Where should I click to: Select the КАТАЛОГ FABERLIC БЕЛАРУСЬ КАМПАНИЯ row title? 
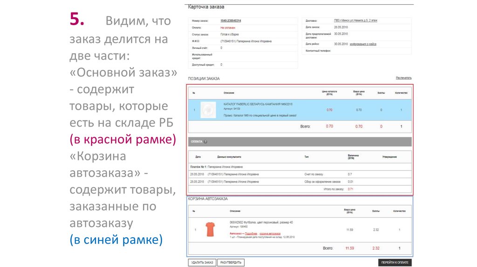coord(258,104)
